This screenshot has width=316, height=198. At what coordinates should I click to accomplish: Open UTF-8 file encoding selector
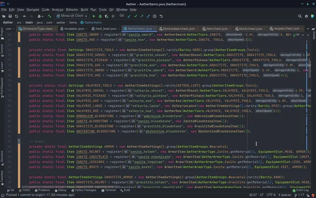[271, 195]
